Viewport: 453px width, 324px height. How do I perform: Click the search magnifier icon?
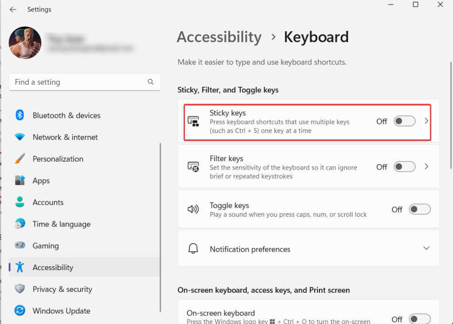coord(151,82)
